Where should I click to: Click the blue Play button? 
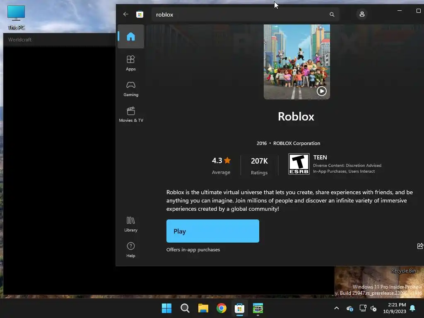(212, 231)
